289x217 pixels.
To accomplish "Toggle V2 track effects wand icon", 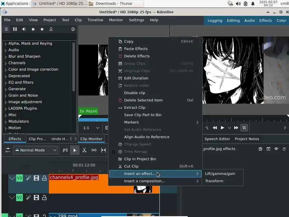I will (x=28, y=198).
